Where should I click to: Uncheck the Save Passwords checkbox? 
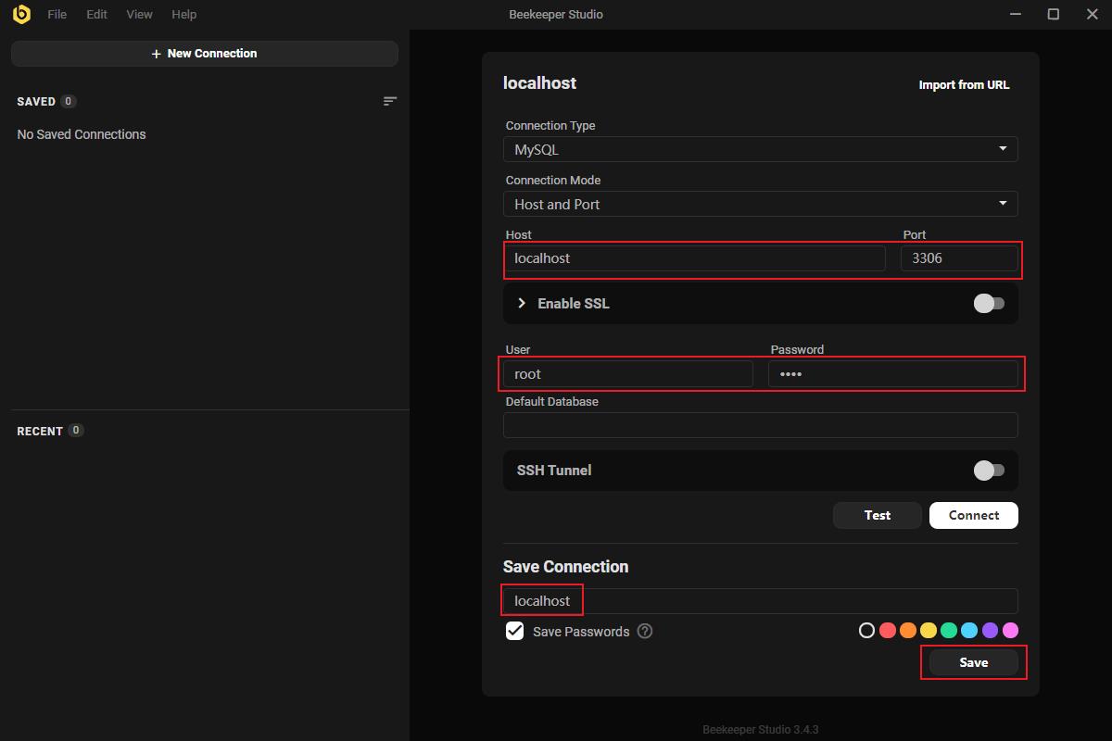point(515,631)
